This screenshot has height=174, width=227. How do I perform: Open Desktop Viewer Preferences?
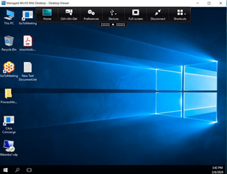pos(91,15)
